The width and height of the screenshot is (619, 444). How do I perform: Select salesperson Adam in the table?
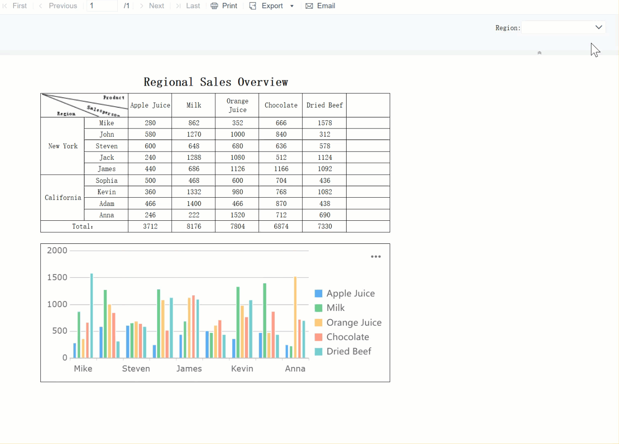(107, 203)
